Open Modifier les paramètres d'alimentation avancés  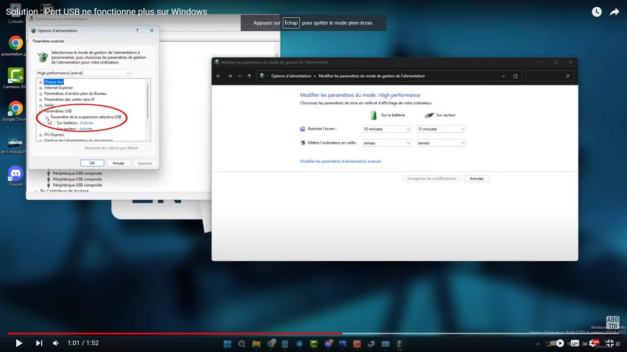341,162
